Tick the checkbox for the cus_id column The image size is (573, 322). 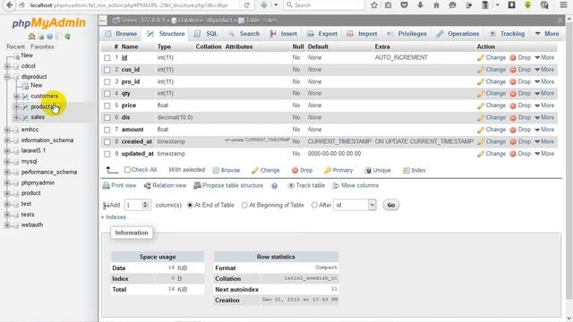point(107,70)
